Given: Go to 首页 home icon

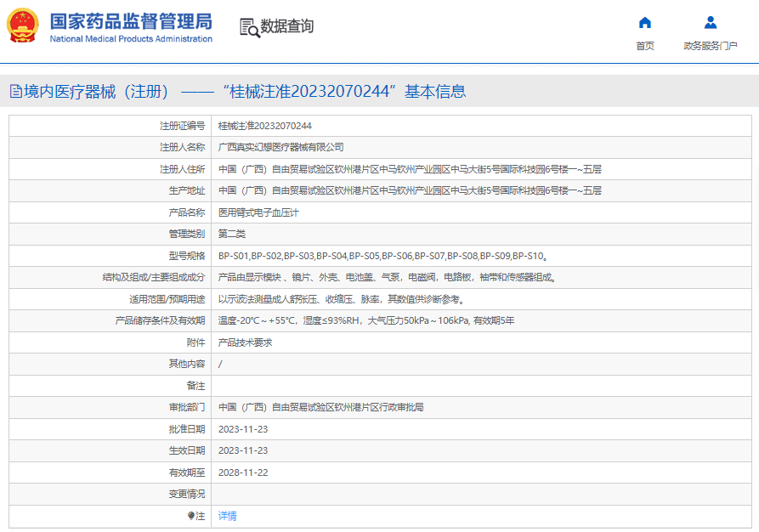Looking at the screenshot, I should click(645, 23).
